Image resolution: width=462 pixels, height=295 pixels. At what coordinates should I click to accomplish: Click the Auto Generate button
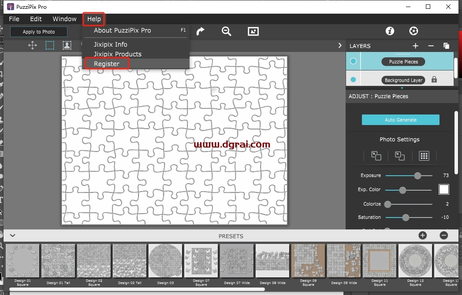point(400,120)
